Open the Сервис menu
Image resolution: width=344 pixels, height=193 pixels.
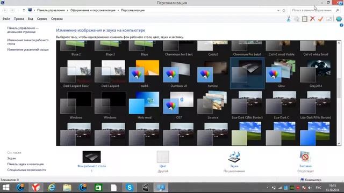(42, 19)
